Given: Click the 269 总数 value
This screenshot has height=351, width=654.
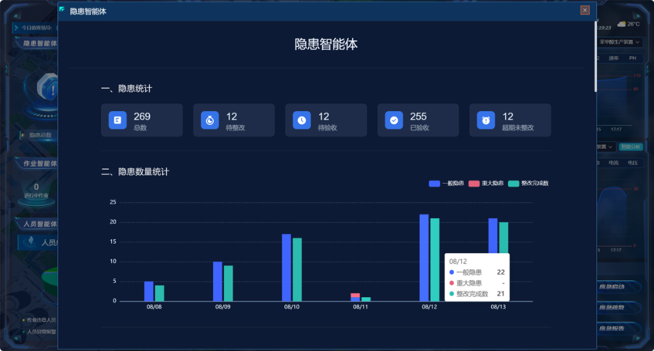Looking at the screenshot, I should [142, 117].
